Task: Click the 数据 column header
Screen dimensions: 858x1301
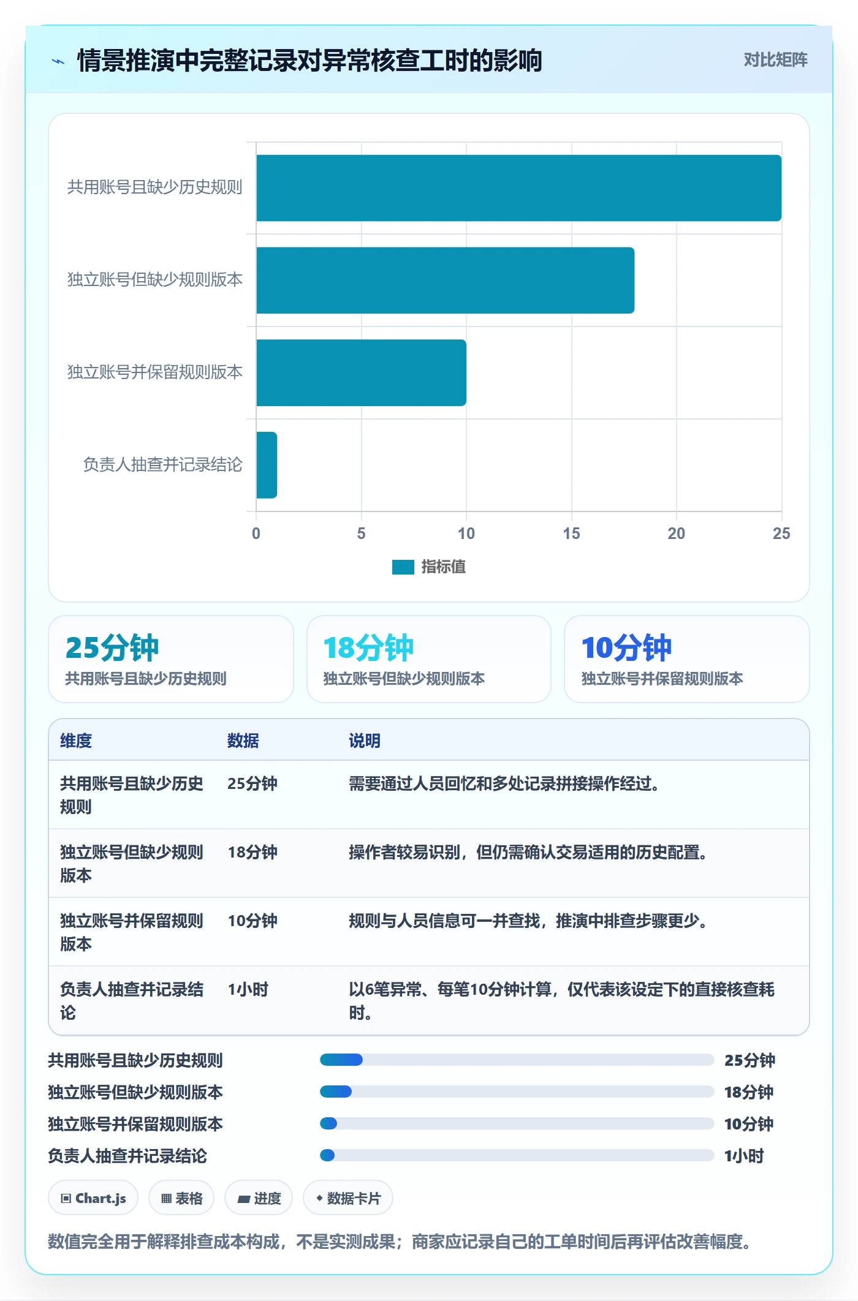Action: [x=243, y=741]
